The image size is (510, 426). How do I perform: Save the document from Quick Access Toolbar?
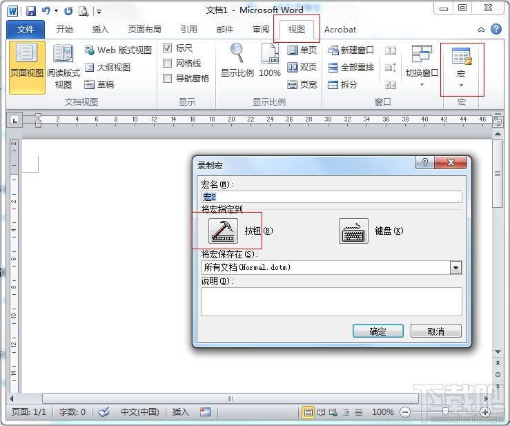[31, 11]
